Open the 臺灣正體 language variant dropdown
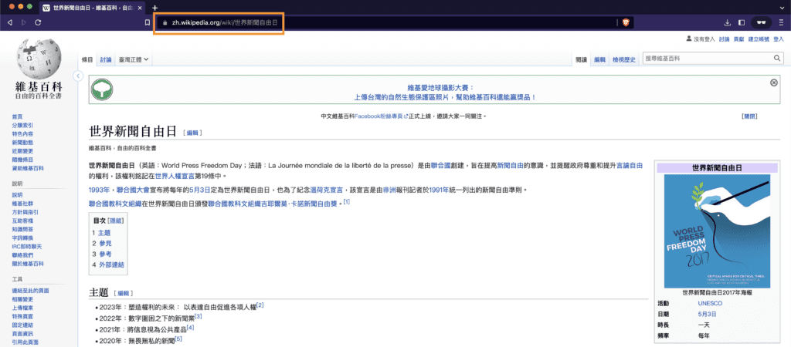 coord(134,59)
